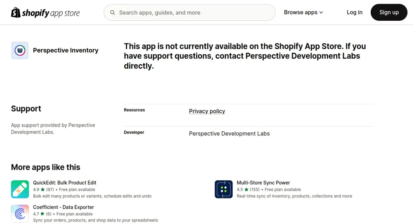This screenshot has height=224, width=413.
Task: Select the Multi-Store Sync Power 4.5 star rating
Action: 248,190
